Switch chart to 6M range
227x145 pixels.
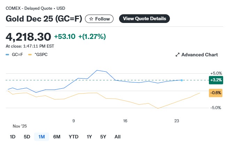coord(57,137)
